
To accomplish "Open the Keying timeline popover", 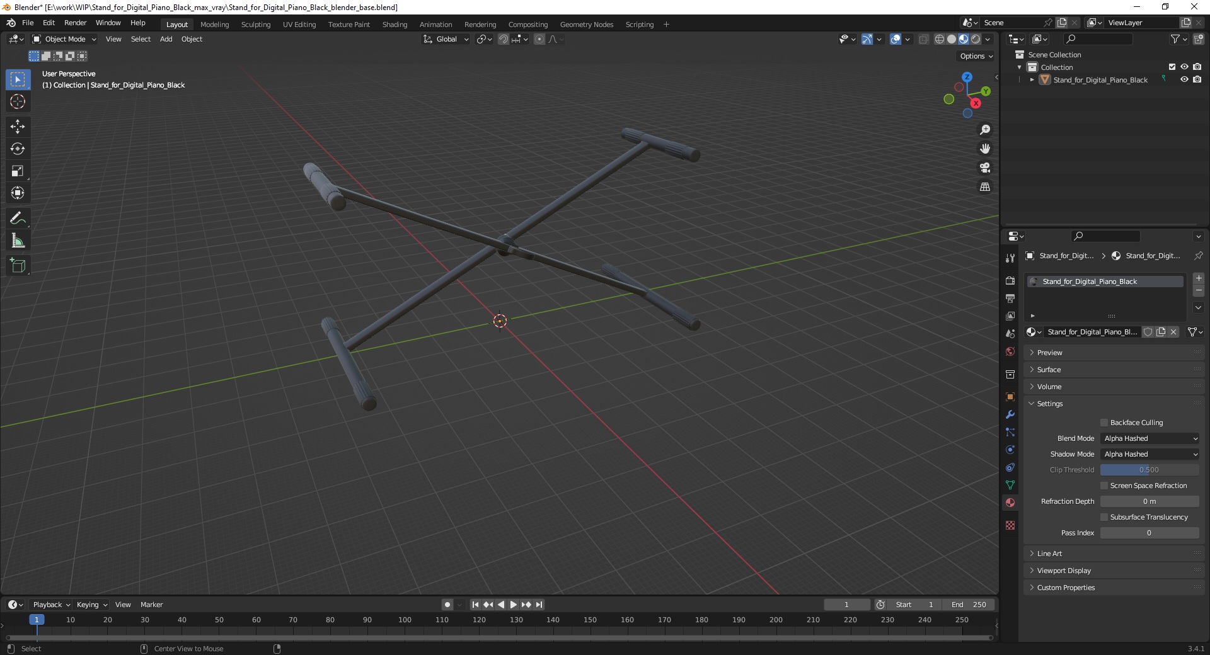I will coord(91,605).
